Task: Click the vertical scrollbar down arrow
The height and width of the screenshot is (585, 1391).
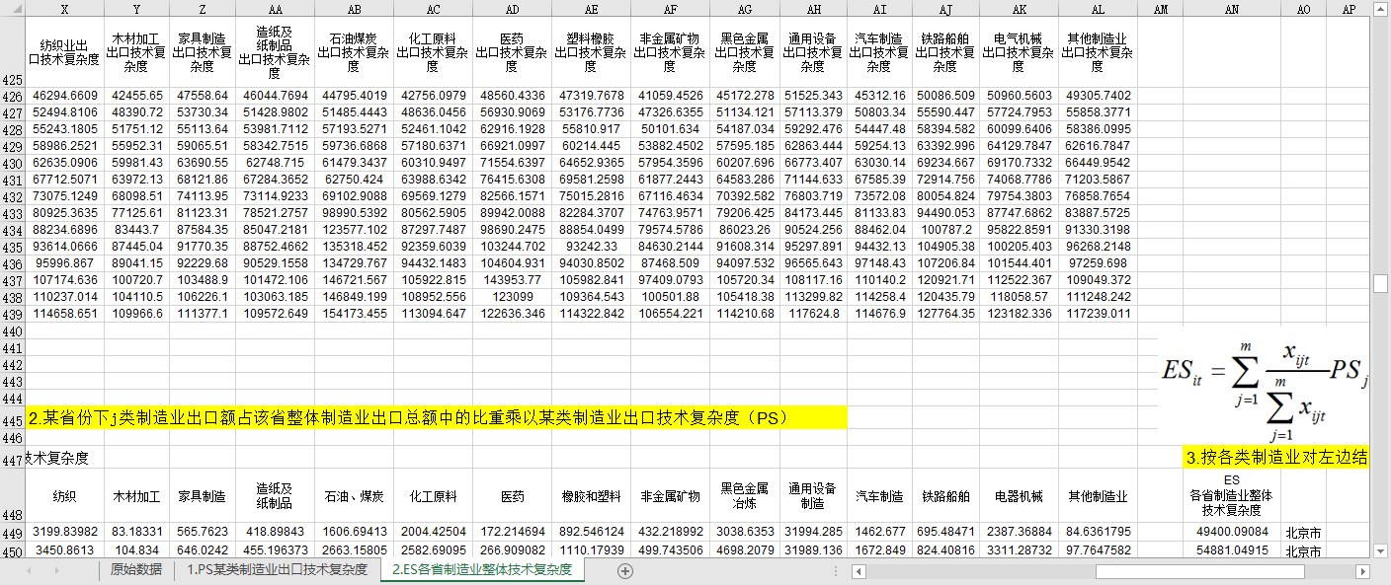Action: tap(1381, 550)
